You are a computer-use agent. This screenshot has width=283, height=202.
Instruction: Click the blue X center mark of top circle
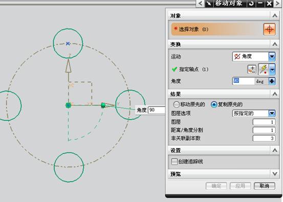pyautogui.click(x=68, y=43)
